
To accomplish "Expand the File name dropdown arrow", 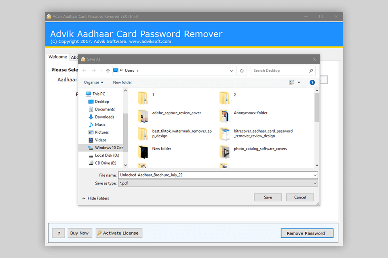I will pos(315,175).
